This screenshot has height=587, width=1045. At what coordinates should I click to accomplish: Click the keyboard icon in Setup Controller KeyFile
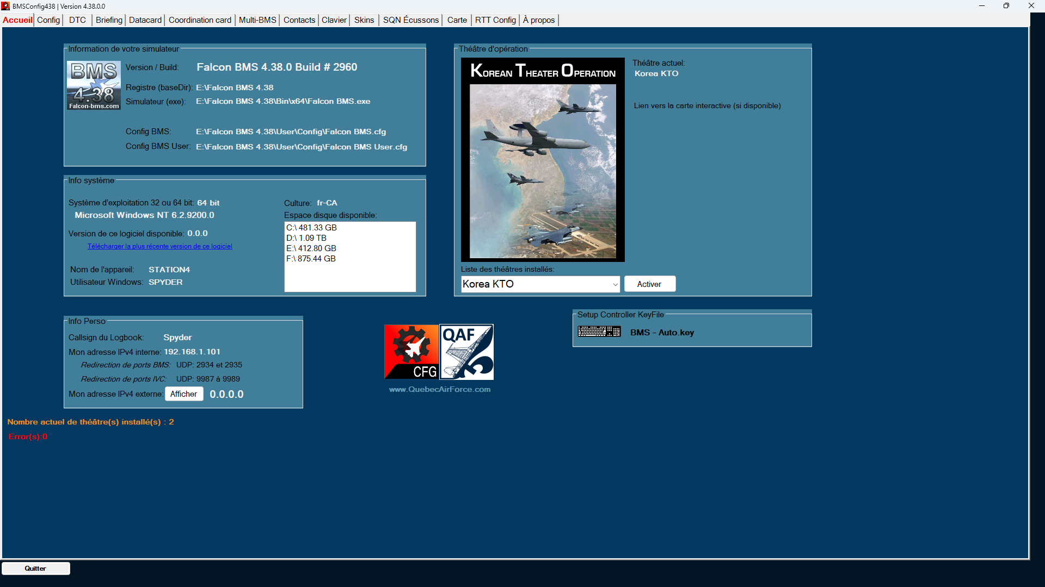[599, 332]
